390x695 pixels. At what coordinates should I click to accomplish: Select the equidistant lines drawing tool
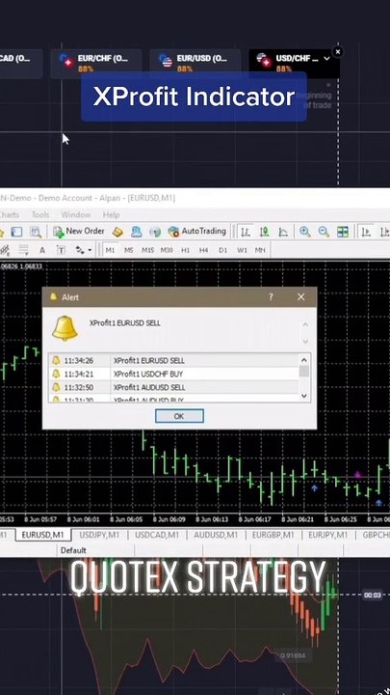23,250
